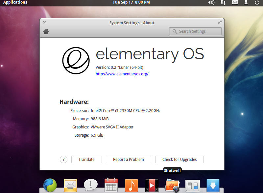
Task: Click the graphics value "VMware SVGA II Adapter"
Action: [x=112, y=127]
